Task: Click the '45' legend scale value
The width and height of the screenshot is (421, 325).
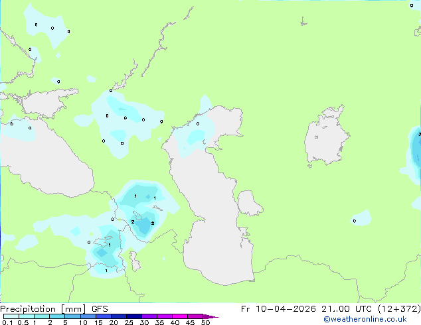Action: [190, 322]
